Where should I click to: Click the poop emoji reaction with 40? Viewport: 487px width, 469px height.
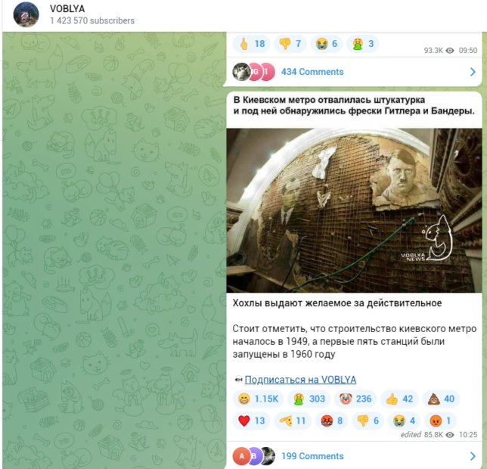(x=441, y=399)
